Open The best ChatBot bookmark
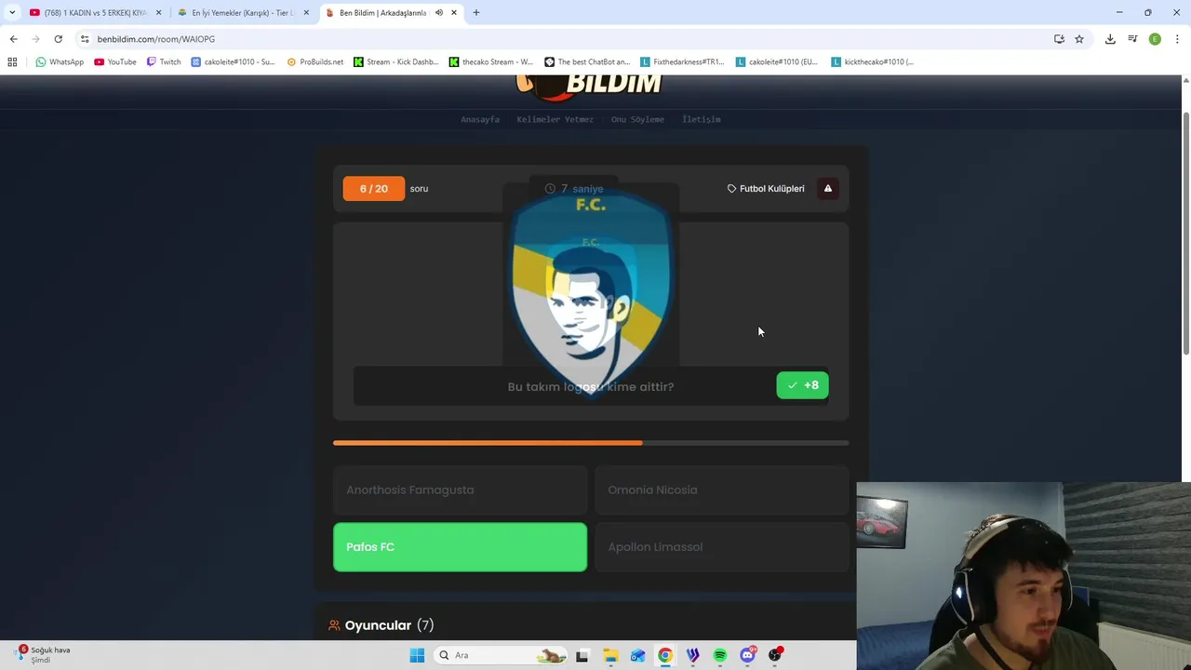 click(x=587, y=62)
